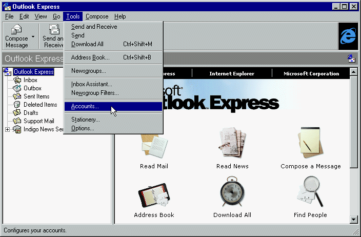Click the Support Mail folder icon
The width and height of the screenshot is (361, 237).
point(17,121)
